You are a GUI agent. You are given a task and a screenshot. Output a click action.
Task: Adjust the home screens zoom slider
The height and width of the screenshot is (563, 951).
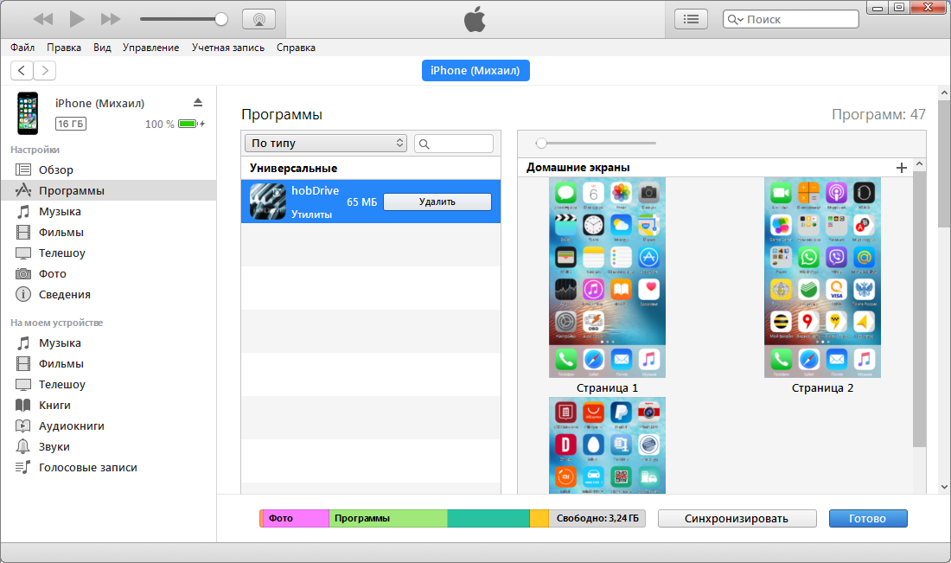596,144
